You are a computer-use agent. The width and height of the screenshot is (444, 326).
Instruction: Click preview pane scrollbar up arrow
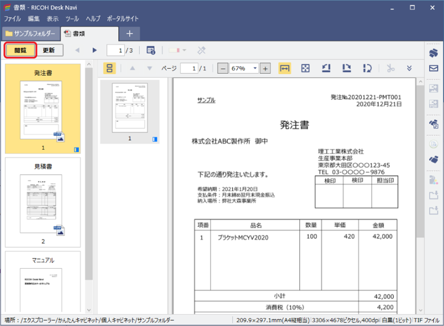pyautogui.click(x=421, y=82)
